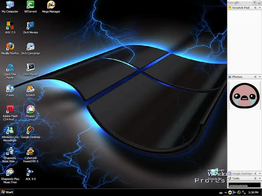Open QuickTime Player shortcut

pyautogui.click(x=10, y=71)
